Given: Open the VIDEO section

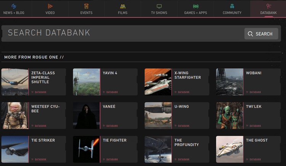Looking at the screenshot, I should (50, 13).
